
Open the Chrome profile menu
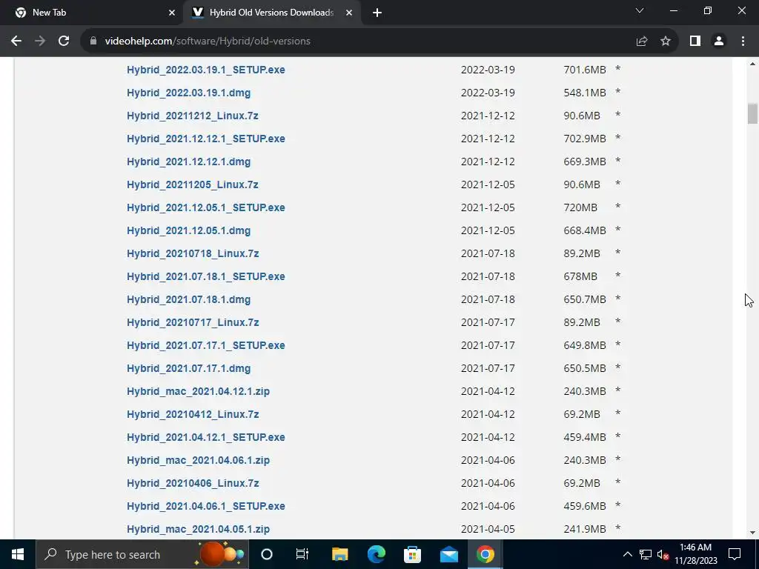pos(719,41)
